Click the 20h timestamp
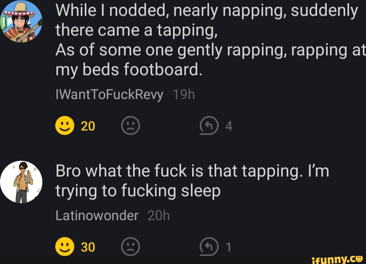Image resolution: width=366 pixels, height=264 pixels. pos(159,216)
